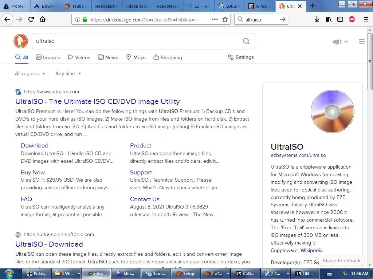Open the UltraISO - Download softonic result
This screenshot has height=279, width=373.
coord(49,244)
